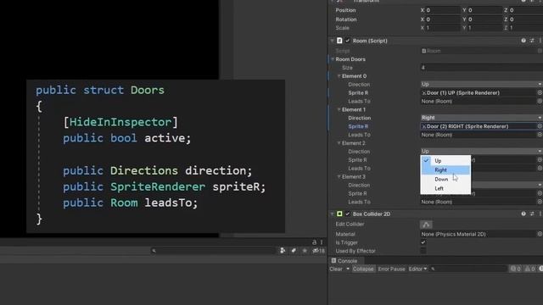
Task: Click the console Clear button
Action: point(336,269)
